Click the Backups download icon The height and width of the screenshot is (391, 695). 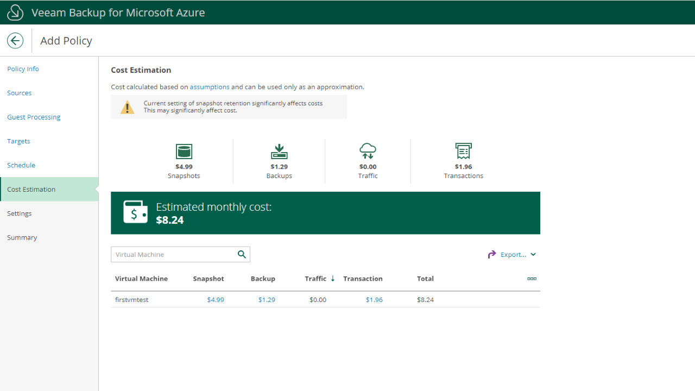(279, 152)
